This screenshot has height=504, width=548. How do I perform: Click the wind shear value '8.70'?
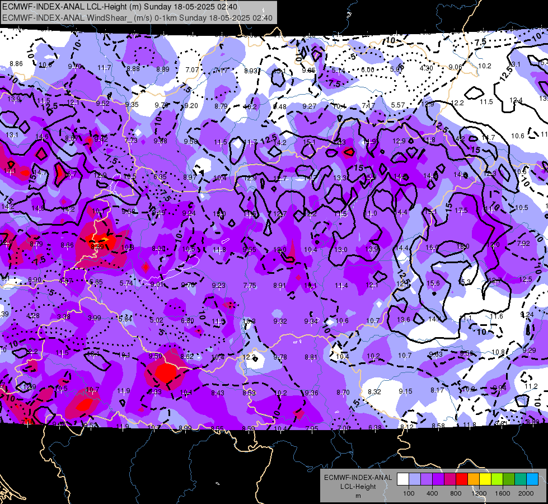coord(343,393)
